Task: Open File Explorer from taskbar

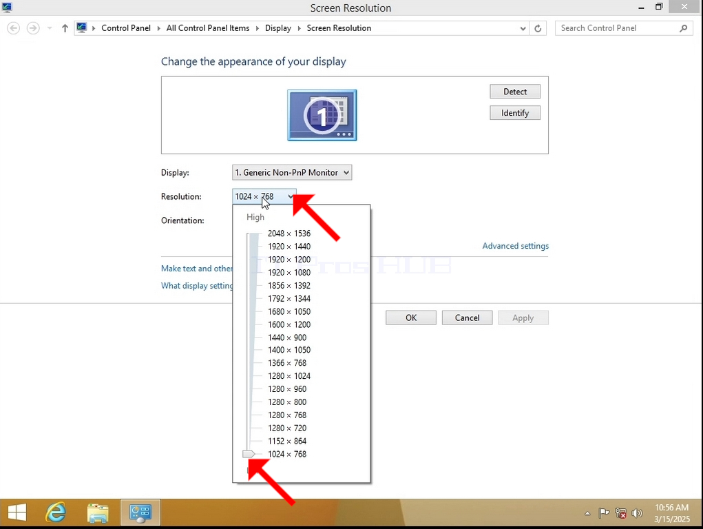Action: coord(98,513)
